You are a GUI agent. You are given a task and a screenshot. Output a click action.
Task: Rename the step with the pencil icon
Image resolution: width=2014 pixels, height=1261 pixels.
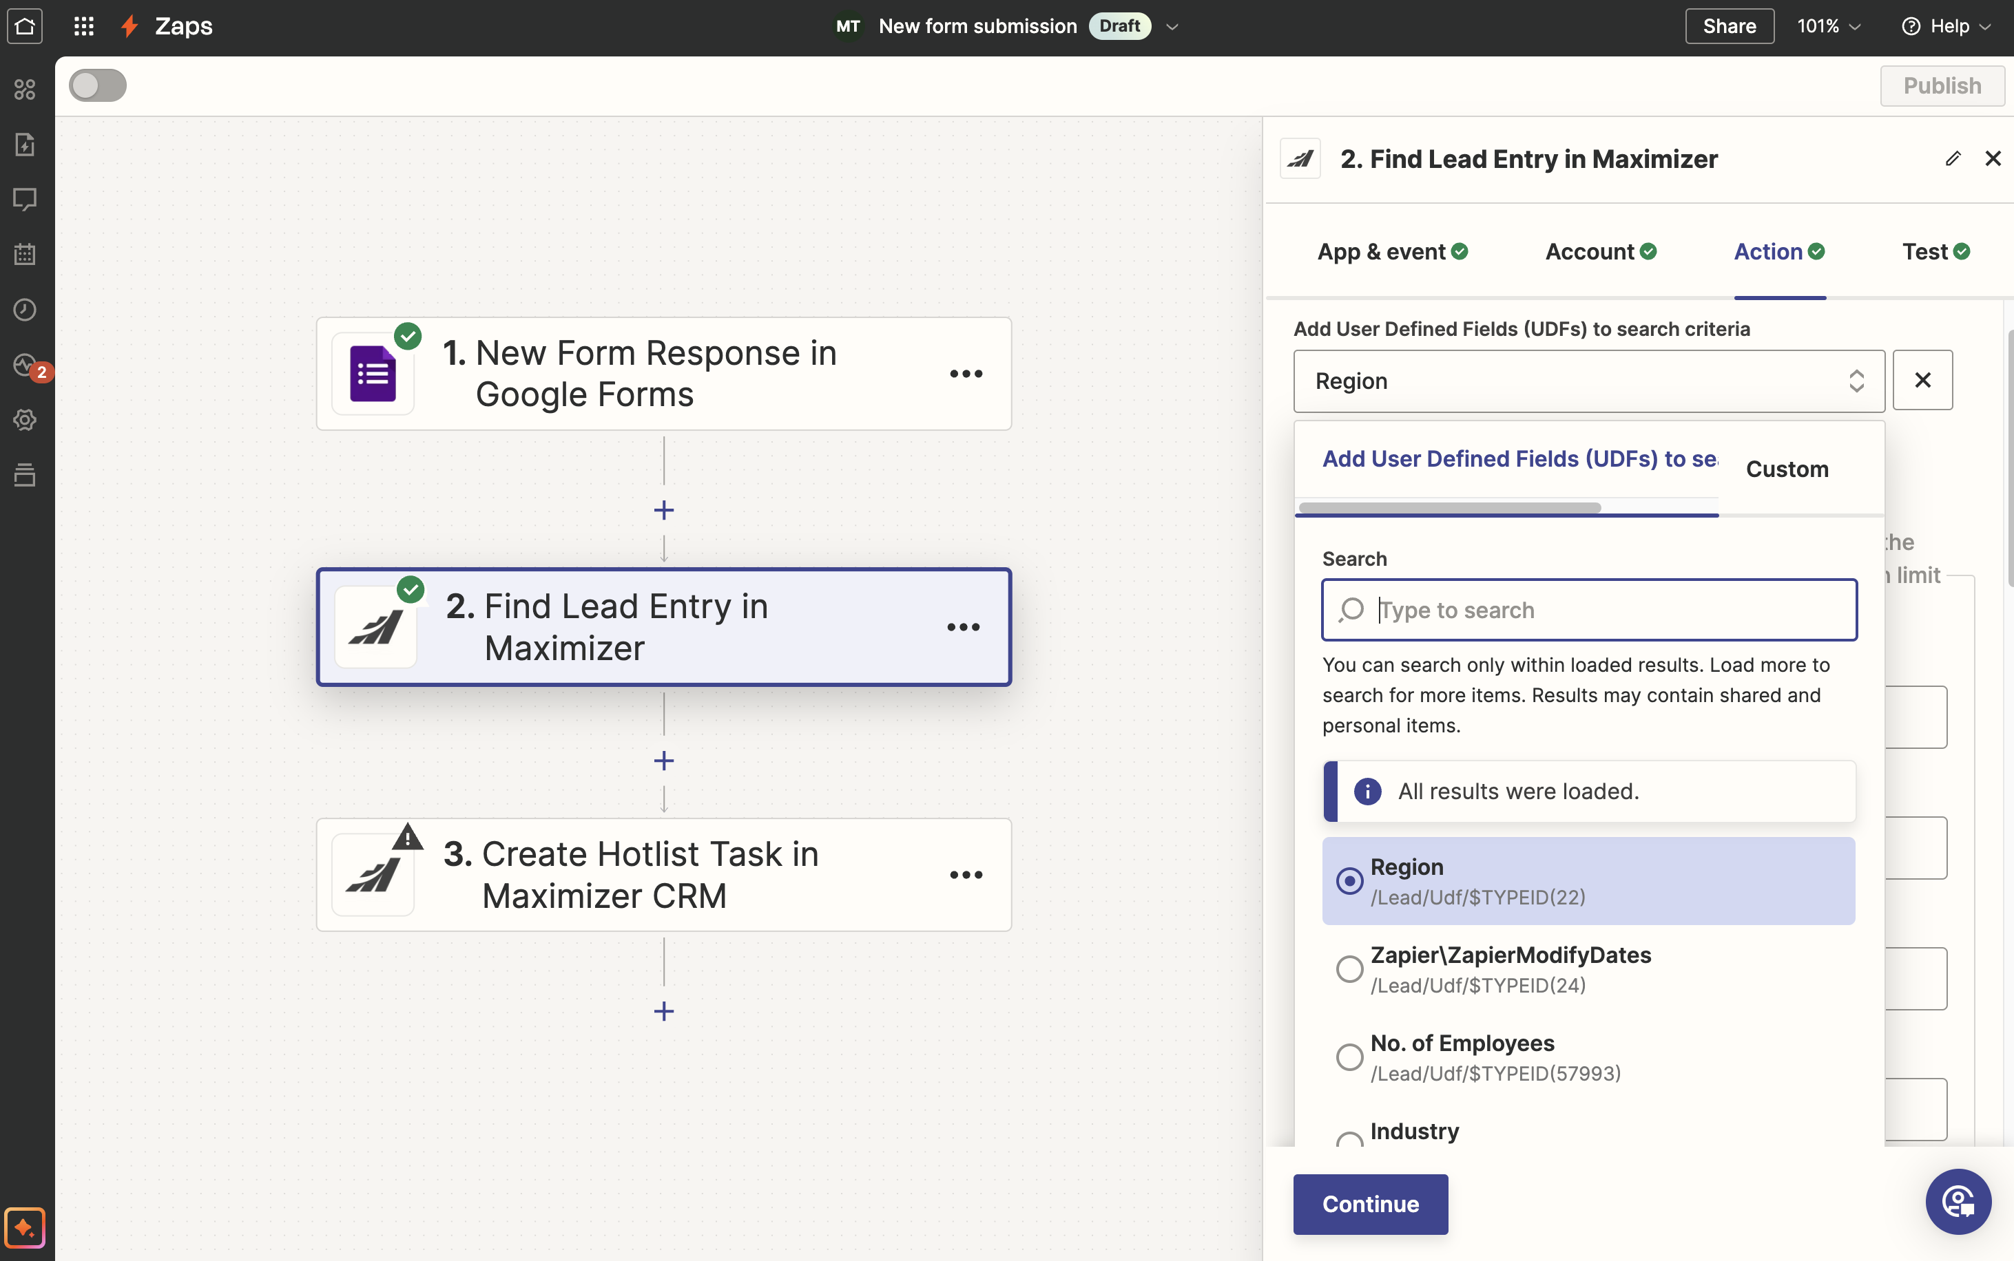pyautogui.click(x=1952, y=158)
